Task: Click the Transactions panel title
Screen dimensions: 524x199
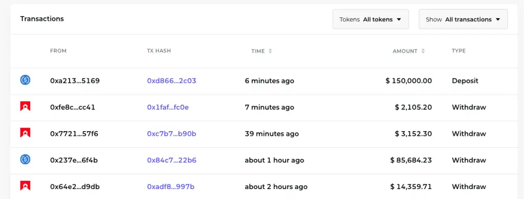Action: pyautogui.click(x=42, y=19)
